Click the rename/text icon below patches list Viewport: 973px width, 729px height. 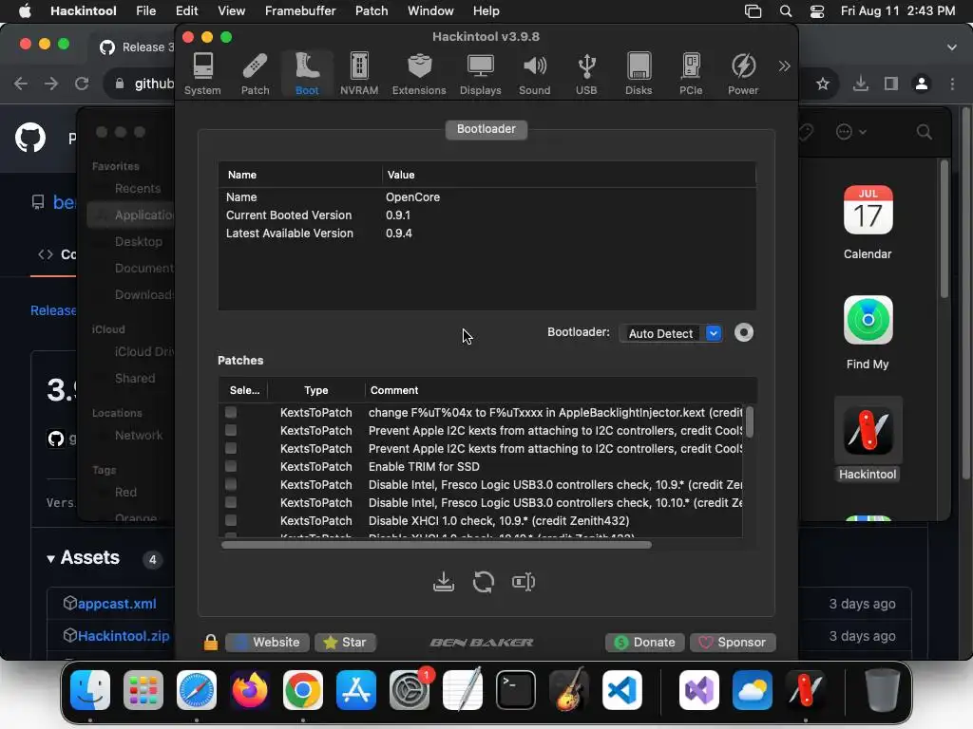[524, 582]
